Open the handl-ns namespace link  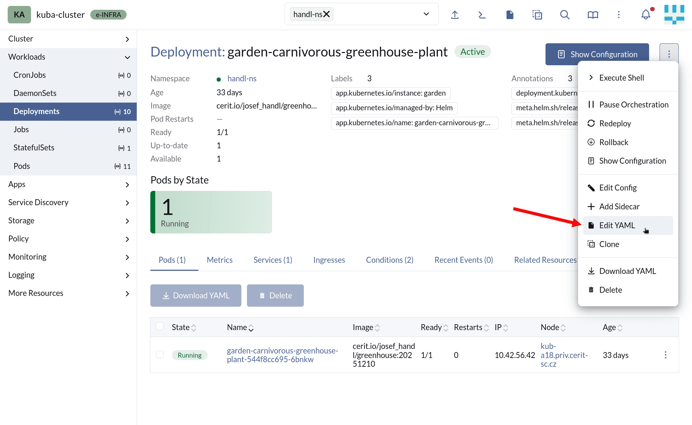(242, 79)
